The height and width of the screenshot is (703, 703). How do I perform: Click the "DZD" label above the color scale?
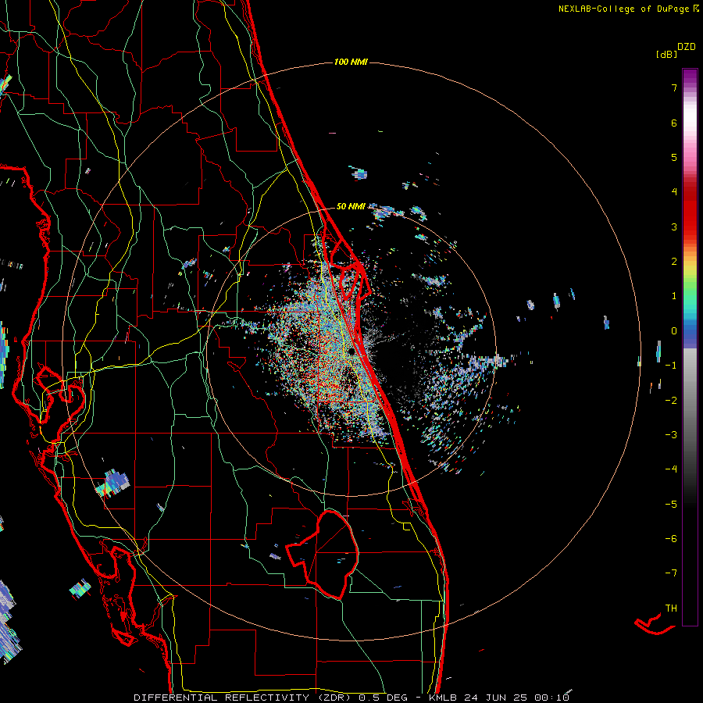pyautogui.click(x=687, y=47)
